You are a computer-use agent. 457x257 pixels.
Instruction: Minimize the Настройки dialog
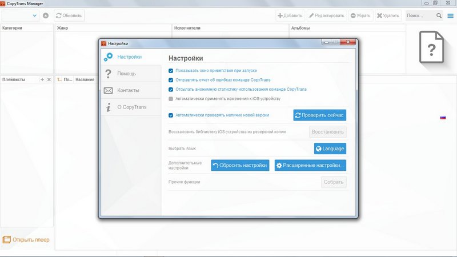326,42
